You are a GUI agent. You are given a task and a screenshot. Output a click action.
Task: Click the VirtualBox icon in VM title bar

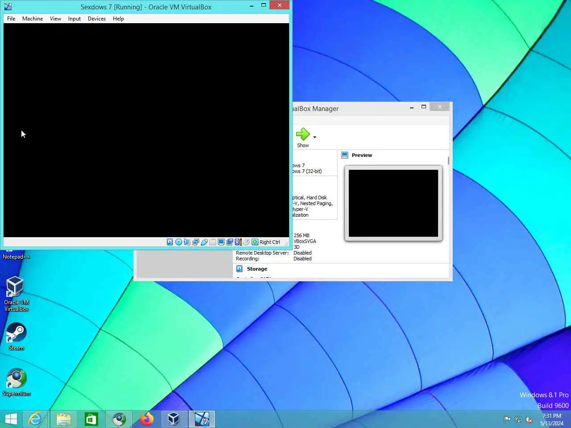pyautogui.click(x=8, y=7)
